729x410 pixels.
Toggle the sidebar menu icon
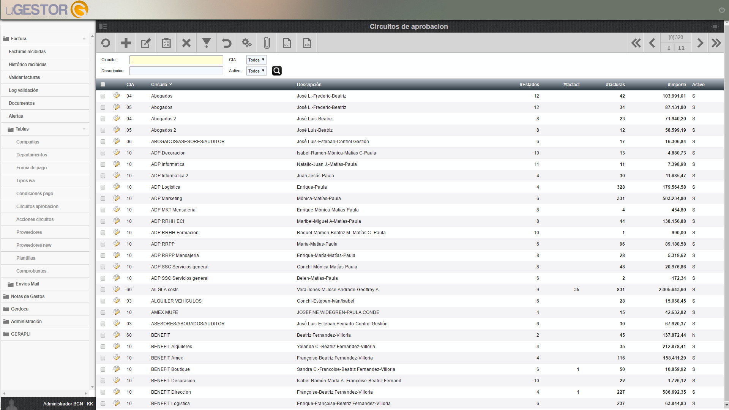103,26
